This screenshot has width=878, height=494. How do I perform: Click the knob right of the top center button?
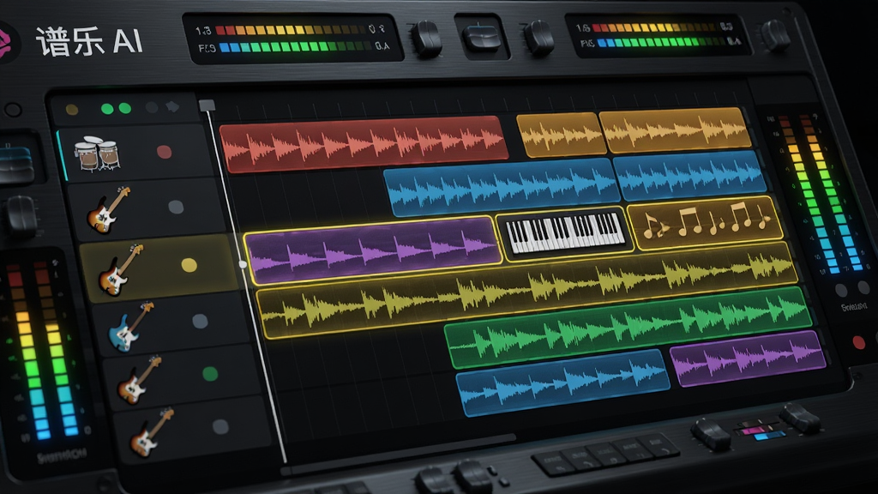pos(539,38)
